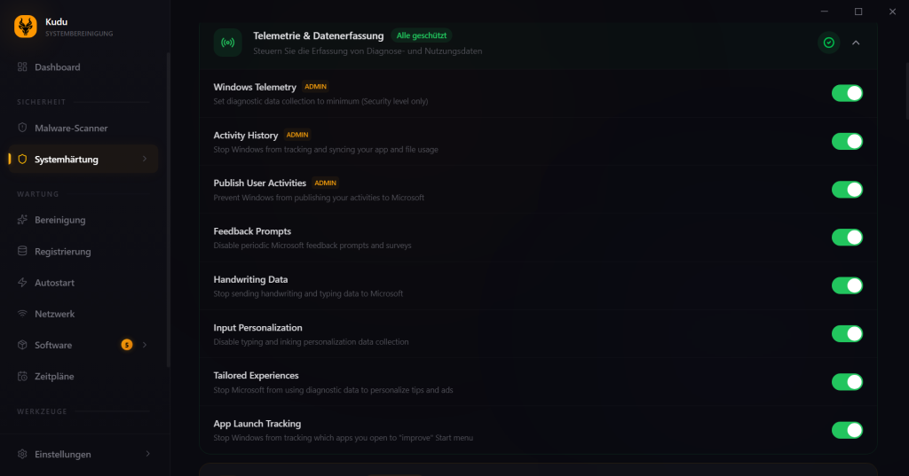Expand the Einstellungen chevron arrow
This screenshot has width=909, height=476.
coord(148,454)
